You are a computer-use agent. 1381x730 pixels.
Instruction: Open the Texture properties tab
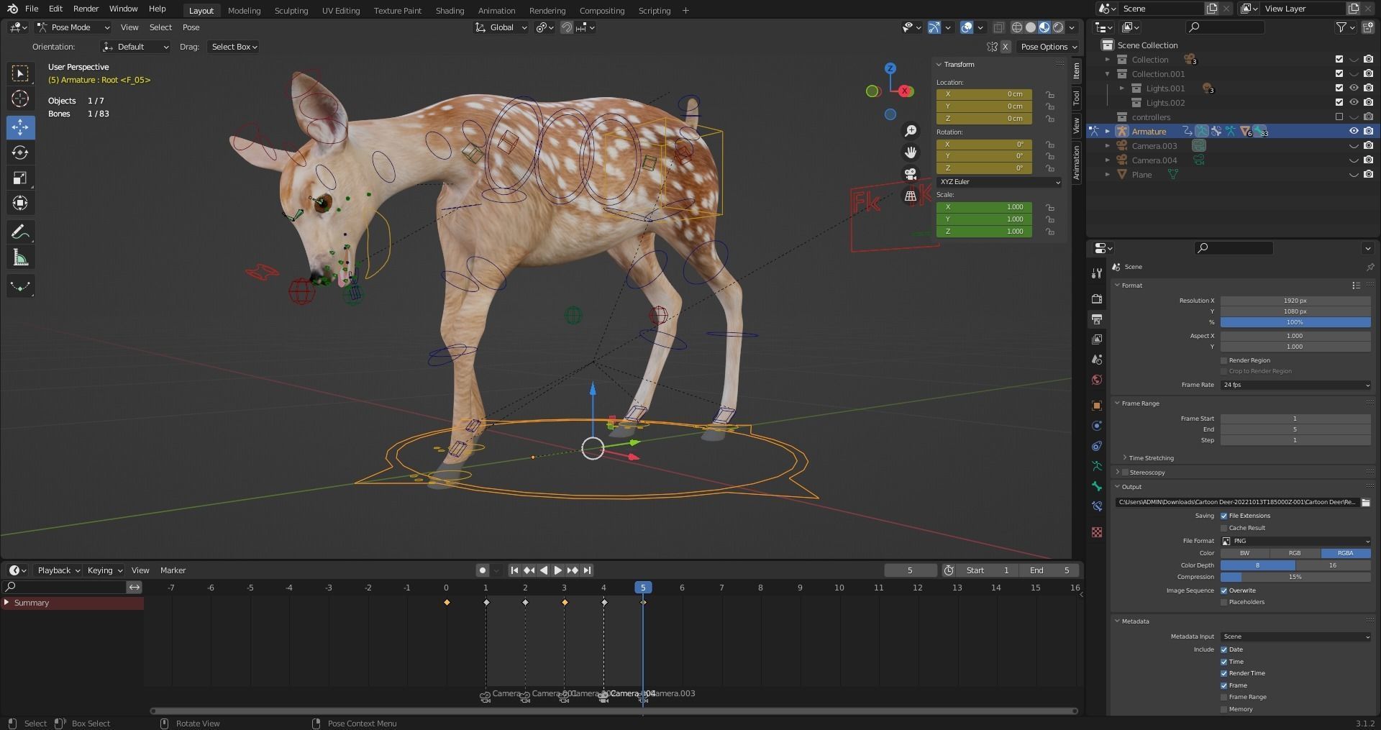pos(1097,532)
